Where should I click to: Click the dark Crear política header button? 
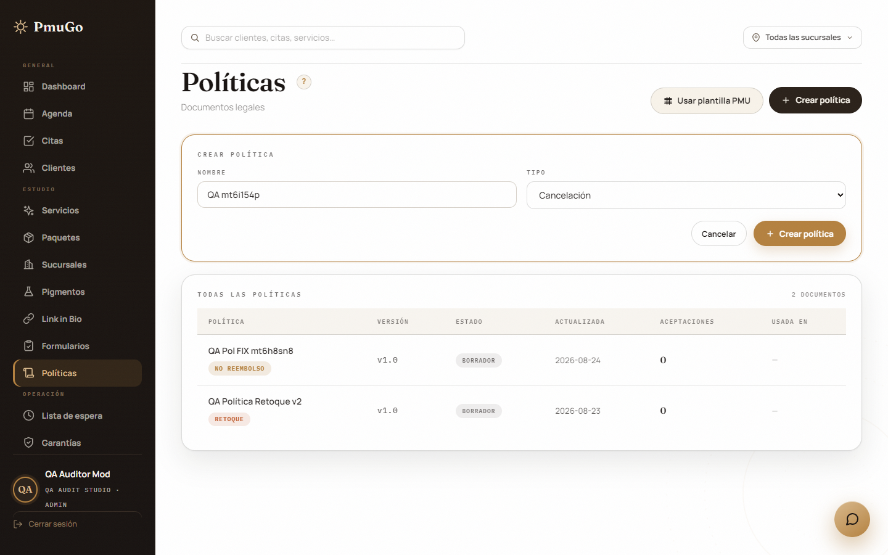point(815,100)
